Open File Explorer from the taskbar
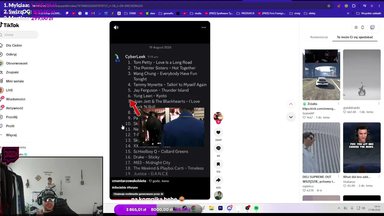384x216 pixels. (x=211, y=208)
